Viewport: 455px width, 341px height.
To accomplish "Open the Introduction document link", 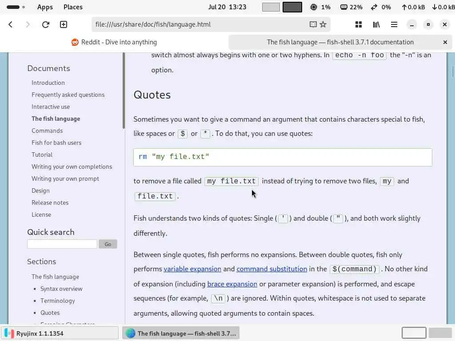I will (x=48, y=83).
